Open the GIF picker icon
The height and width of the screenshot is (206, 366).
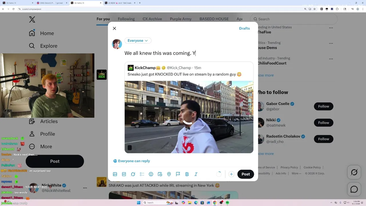tap(124, 174)
